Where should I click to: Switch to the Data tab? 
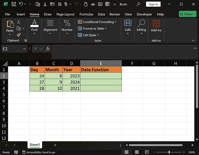tap(101, 14)
